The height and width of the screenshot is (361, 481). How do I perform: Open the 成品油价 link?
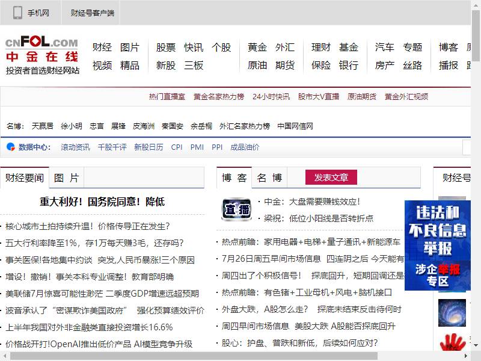pyautogui.click(x=245, y=147)
